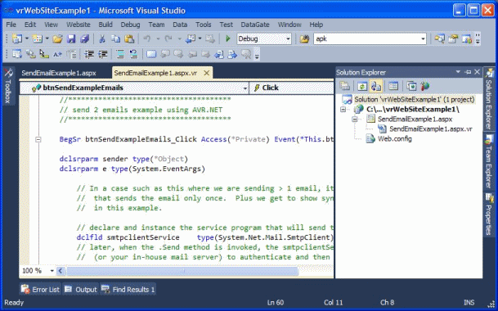Open the Solution Explorer window position menu
498x311 pixels.
(x=458, y=72)
